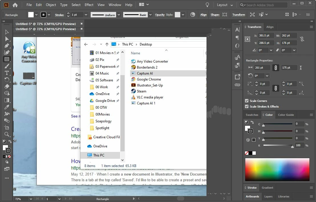Image resolution: width=316 pixels, height=202 pixels.
Task: Open the rotate angle dropdown in Transform
Action: point(271,50)
